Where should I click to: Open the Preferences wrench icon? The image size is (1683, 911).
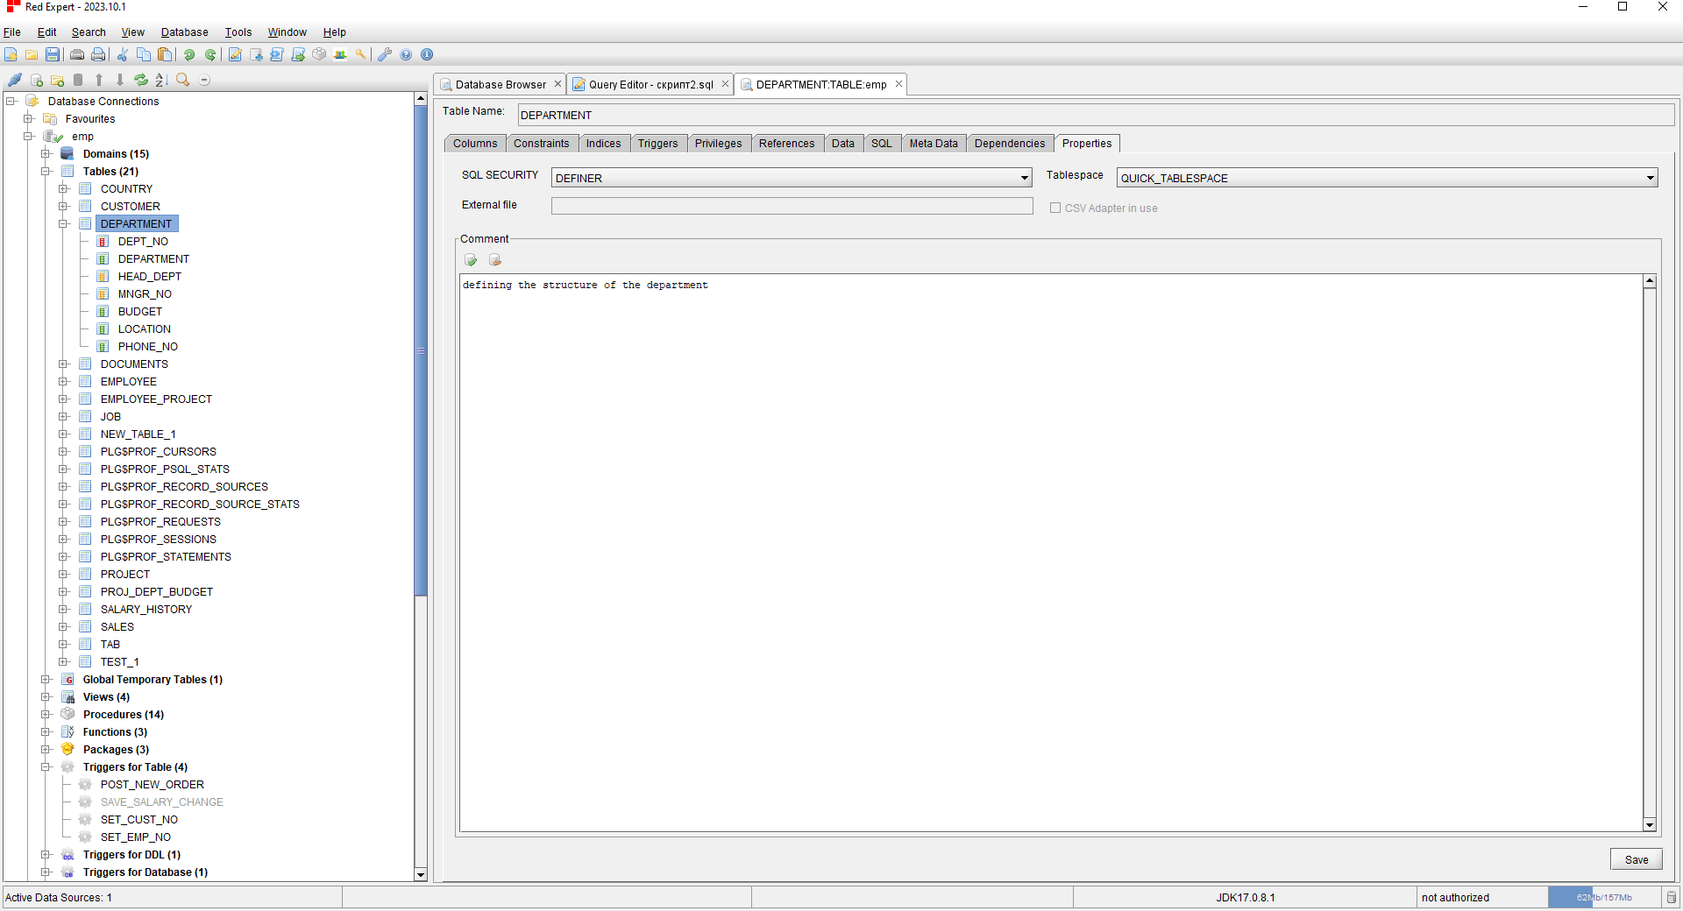[383, 54]
